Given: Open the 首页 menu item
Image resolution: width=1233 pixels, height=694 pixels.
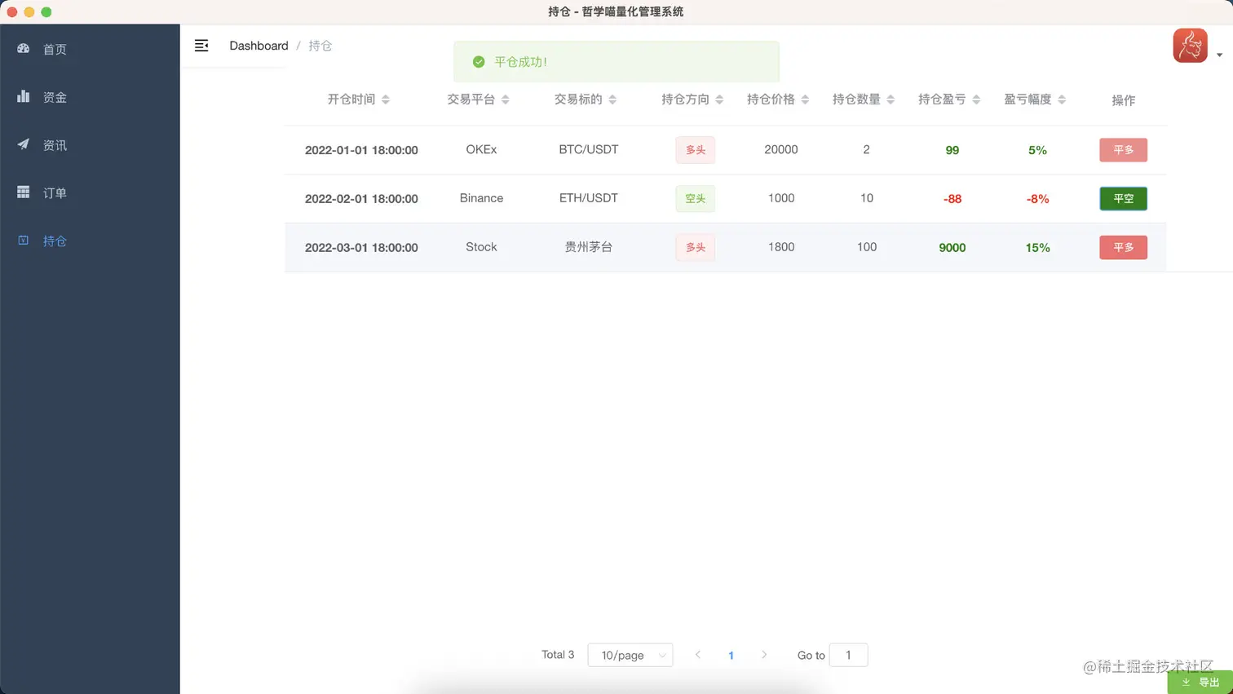Looking at the screenshot, I should (90, 49).
